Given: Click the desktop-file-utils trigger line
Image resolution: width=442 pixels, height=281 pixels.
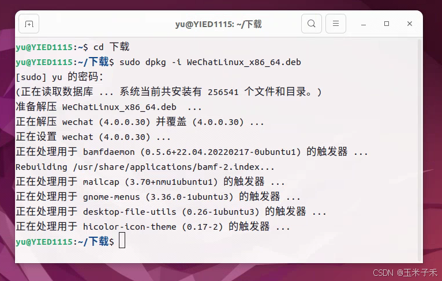Looking at the screenshot, I should 171,211.
